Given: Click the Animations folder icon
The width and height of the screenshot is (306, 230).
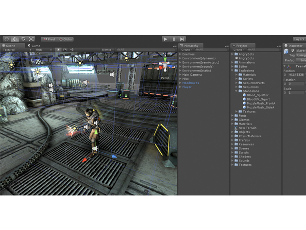Looking at the screenshot, I should pyautogui.click(x=236, y=62).
